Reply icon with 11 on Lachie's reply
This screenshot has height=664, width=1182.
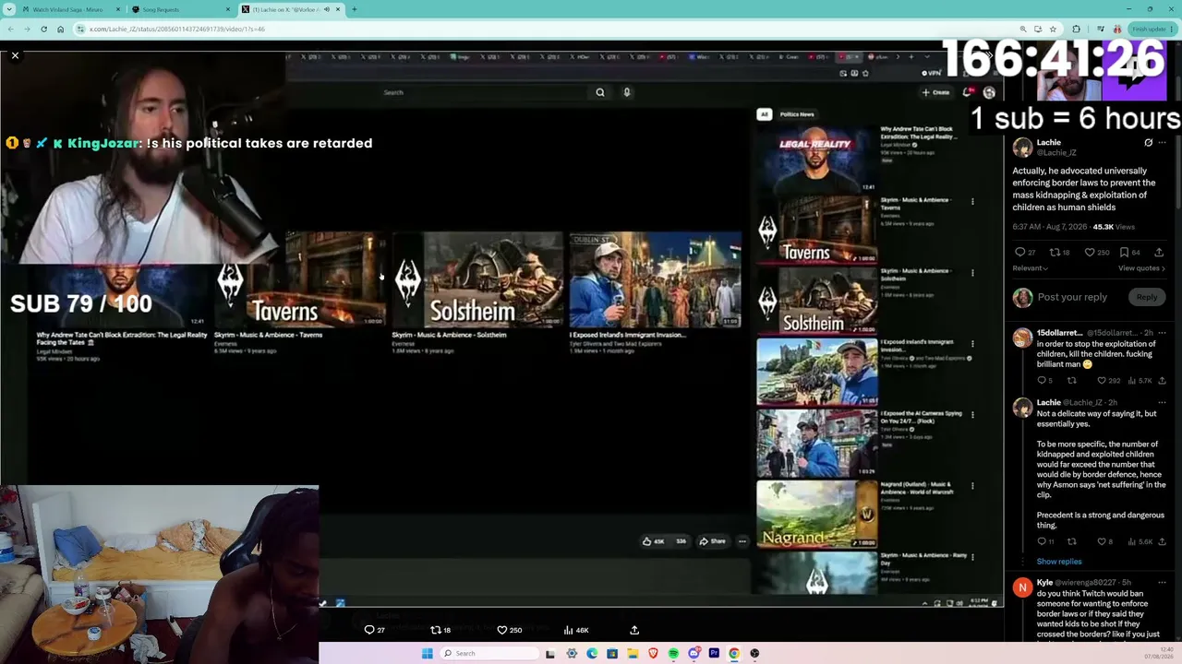point(1042,541)
